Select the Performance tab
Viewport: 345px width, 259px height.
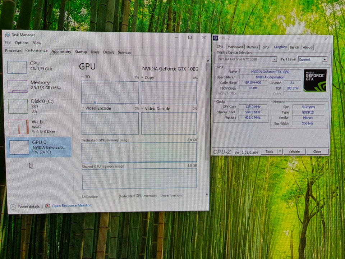click(x=36, y=50)
